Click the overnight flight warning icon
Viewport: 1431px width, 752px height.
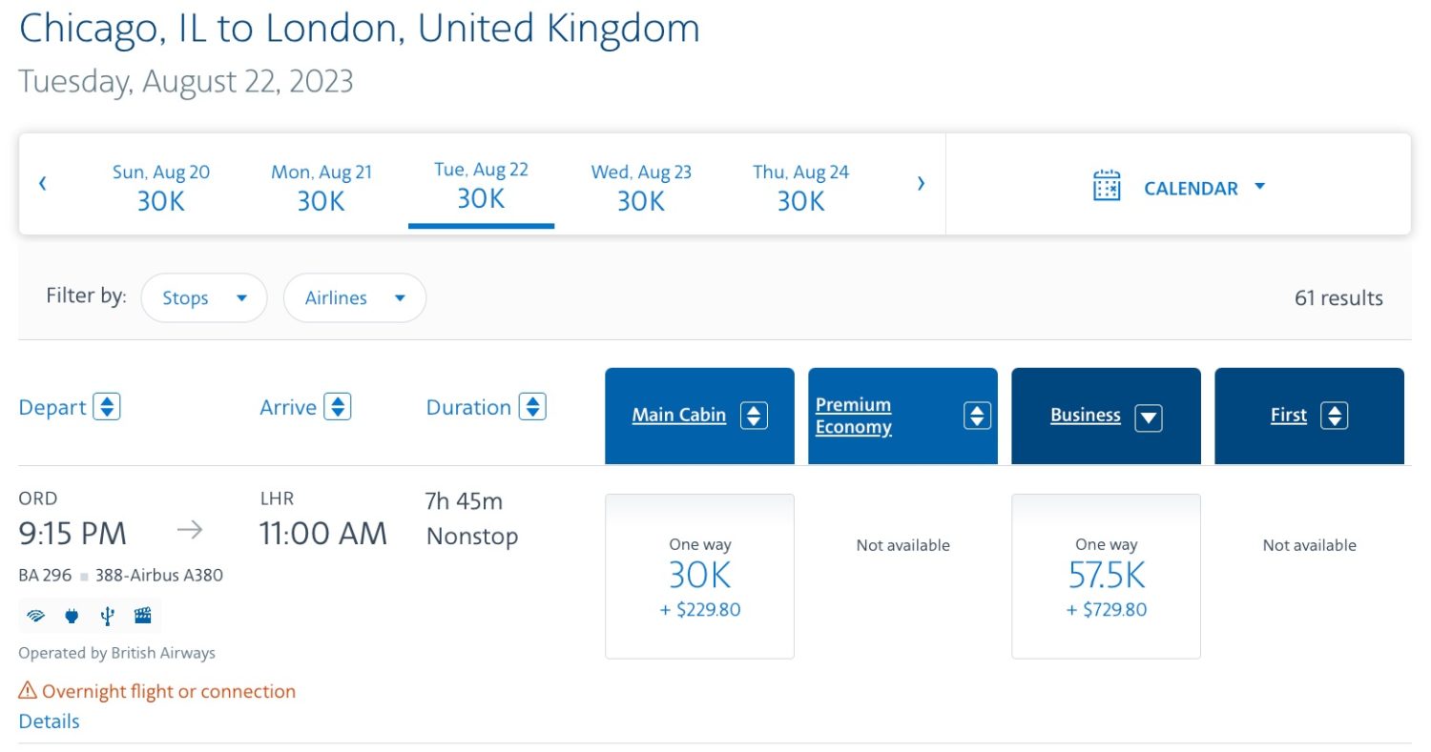point(27,691)
